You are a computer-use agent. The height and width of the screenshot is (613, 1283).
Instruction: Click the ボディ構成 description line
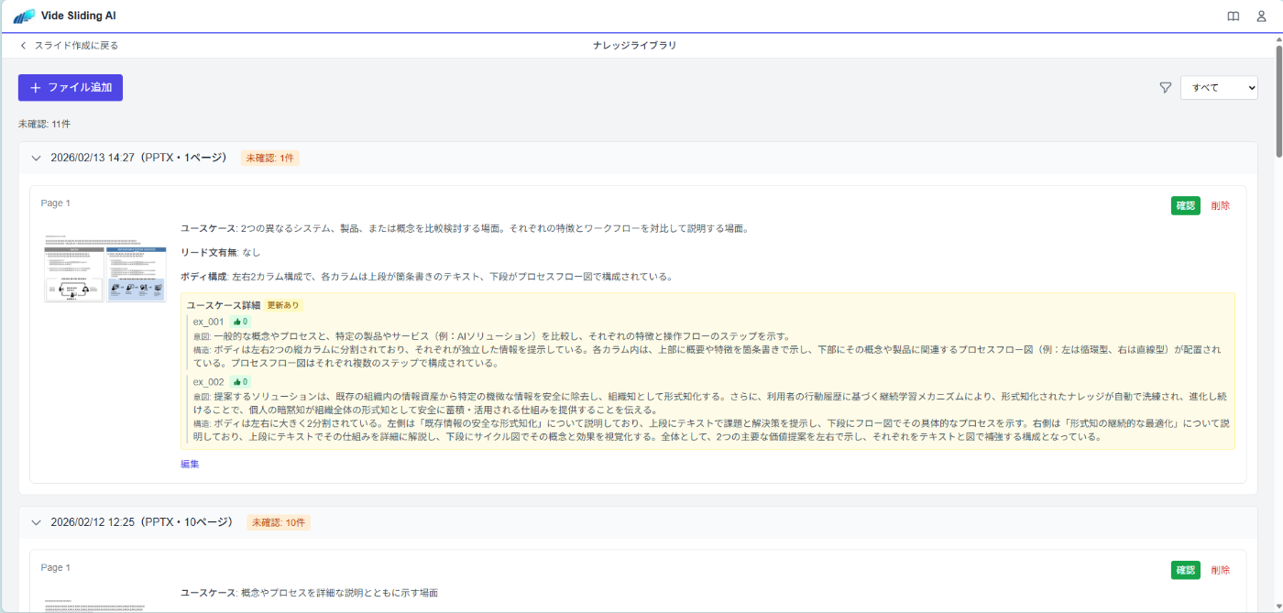pos(427,277)
